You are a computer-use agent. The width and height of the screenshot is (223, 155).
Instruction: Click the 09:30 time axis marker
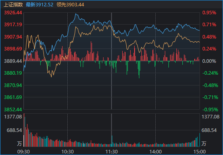click(23, 152)
